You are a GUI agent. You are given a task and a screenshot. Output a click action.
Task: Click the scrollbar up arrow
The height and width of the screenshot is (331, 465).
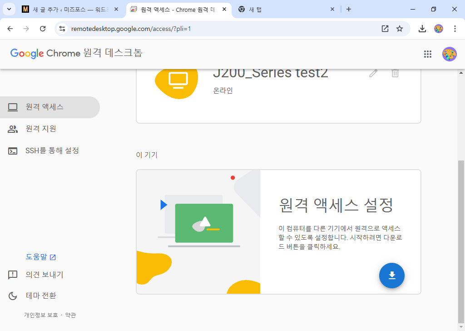point(461,72)
